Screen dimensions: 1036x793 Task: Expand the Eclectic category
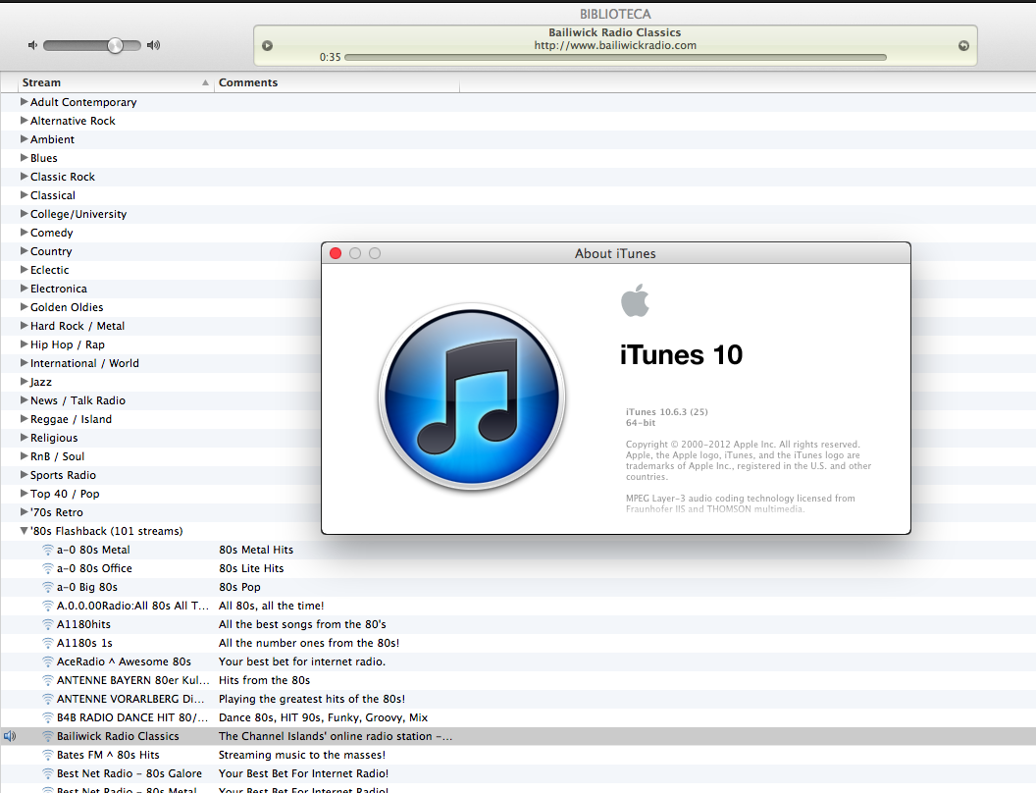24,270
